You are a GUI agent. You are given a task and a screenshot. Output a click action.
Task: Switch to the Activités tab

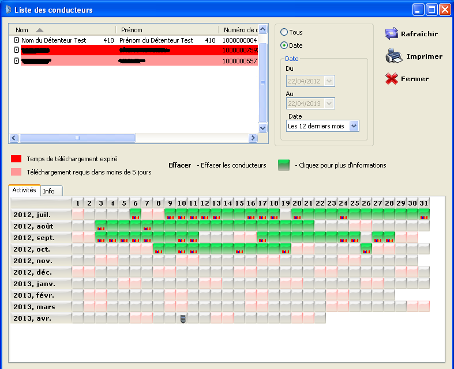pos(24,190)
